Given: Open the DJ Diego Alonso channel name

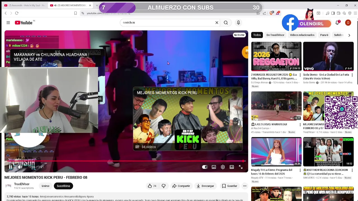Looking at the screenshot, I should coord(259,83).
